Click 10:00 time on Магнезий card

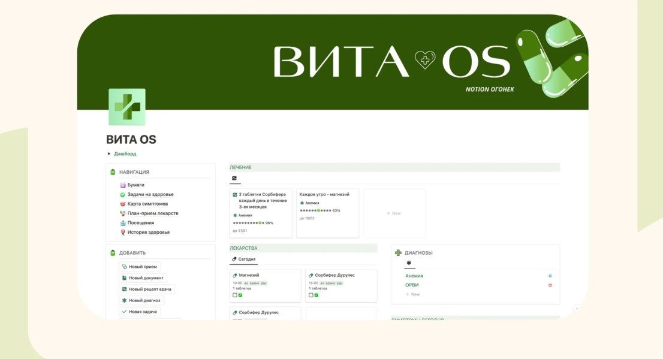point(237,283)
